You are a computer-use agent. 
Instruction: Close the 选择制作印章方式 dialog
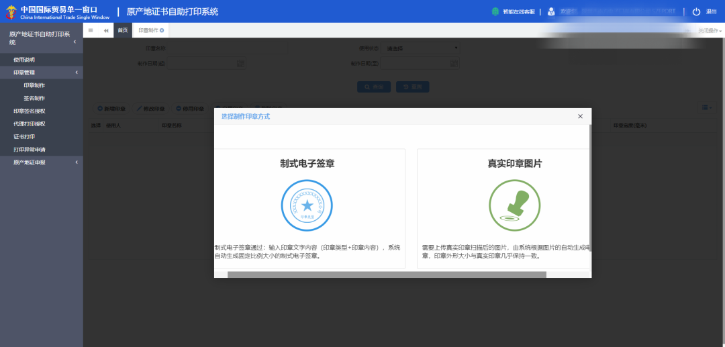(x=580, y=117)
